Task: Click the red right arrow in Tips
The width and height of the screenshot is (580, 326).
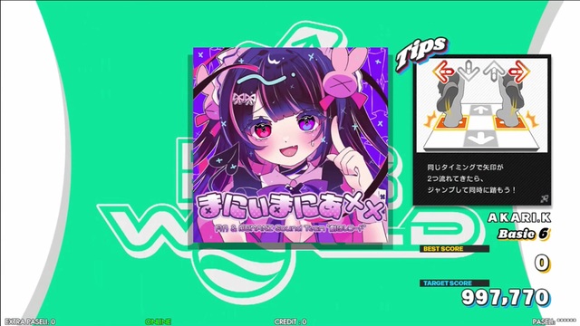Action: [518, 72]
